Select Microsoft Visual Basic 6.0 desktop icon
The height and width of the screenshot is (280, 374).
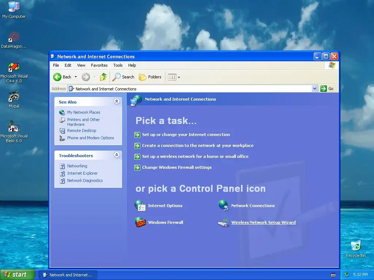pyautogui.click(x=14, y=132)
